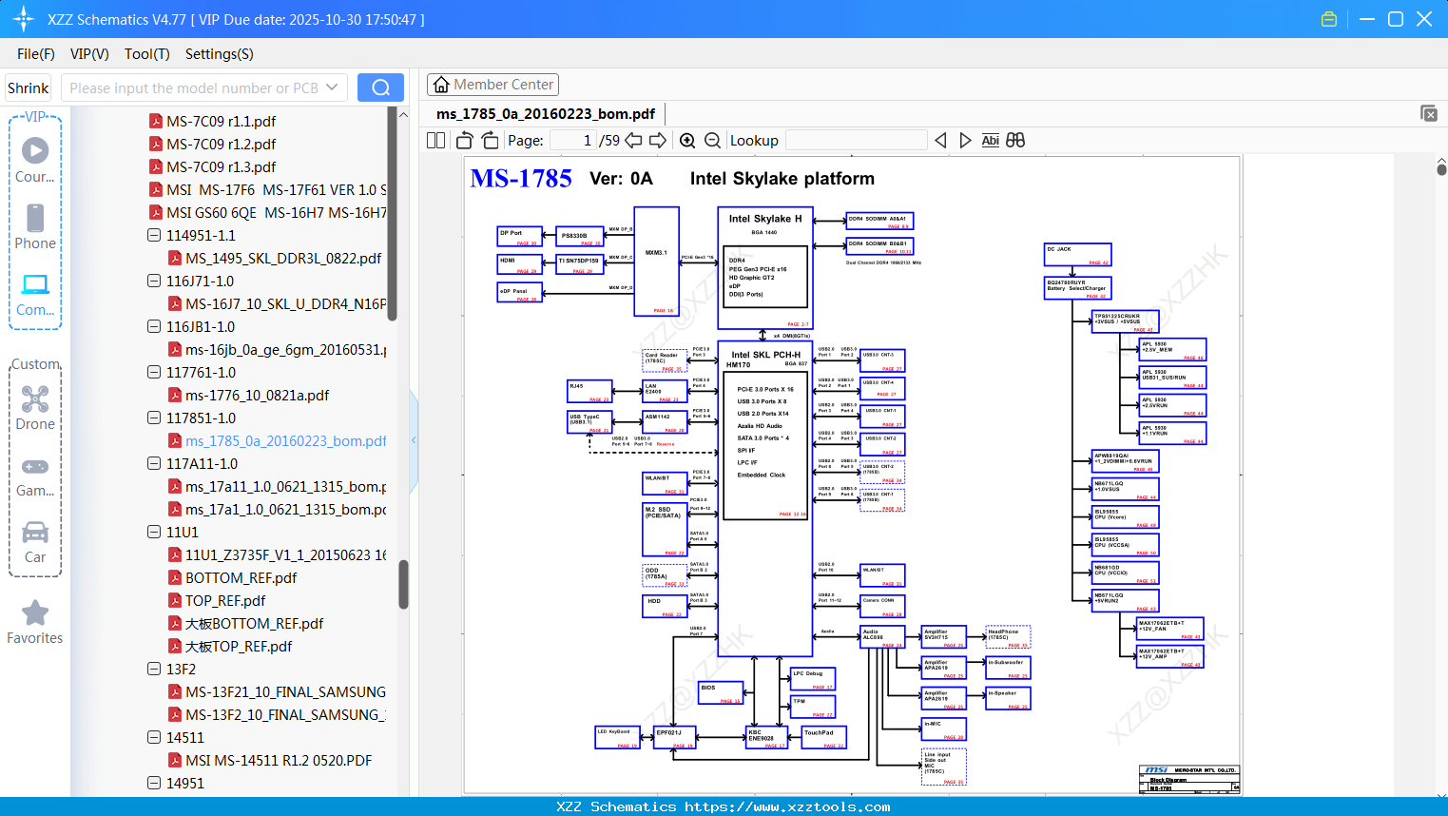Open the Settings(S) menu
This screenshot has height=816, width=1448.
tap(220, 54)
